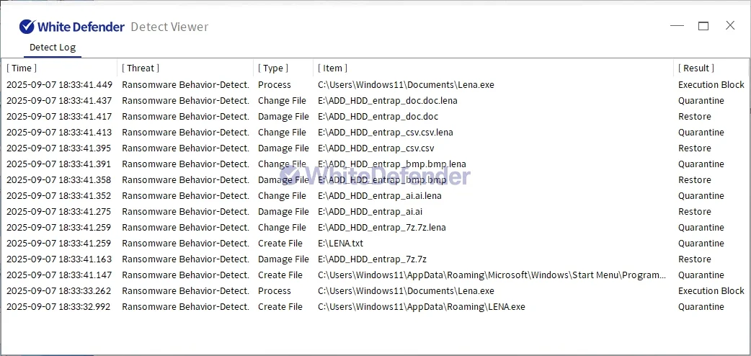This screenshot has width=751, height=356.
Task: Select the ADD_HDD_entrap_bmp.bmp.lena Quarantine row
Action: (391, 164)
